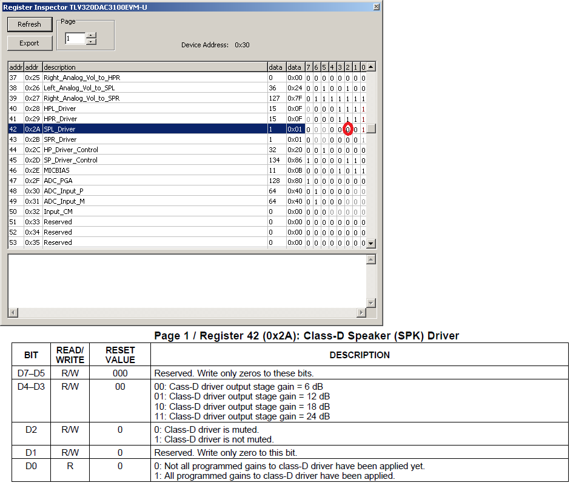Click the decimal data column header
Viewport: 573px width, 494px height.
(x=276, y=67)
